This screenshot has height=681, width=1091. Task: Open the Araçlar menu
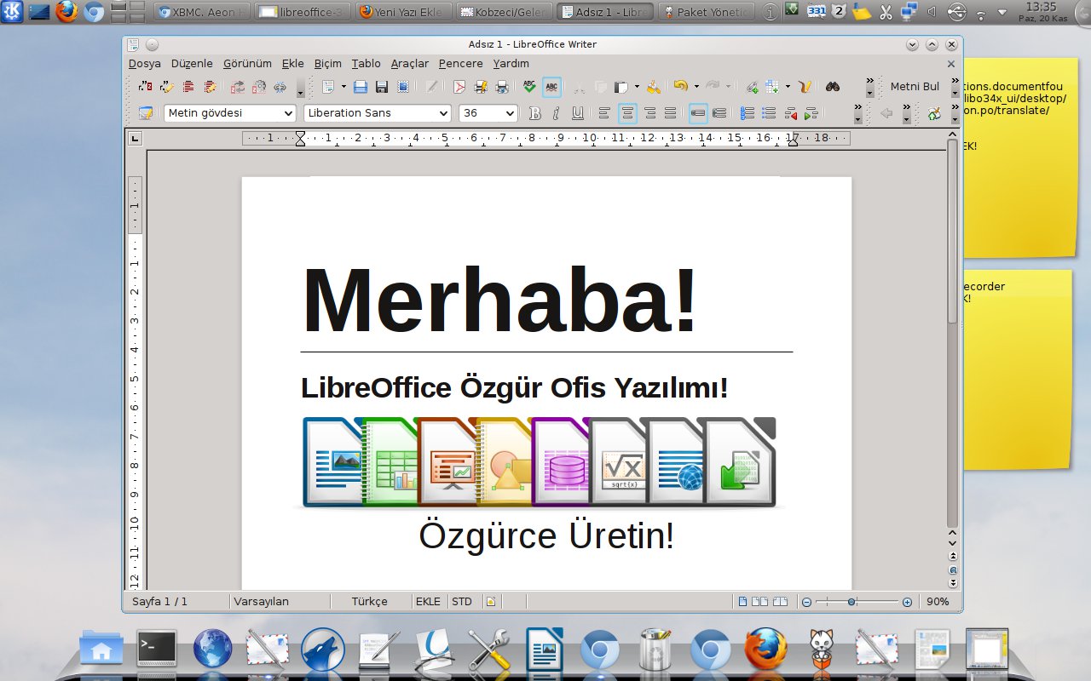[x=409, y=63]
